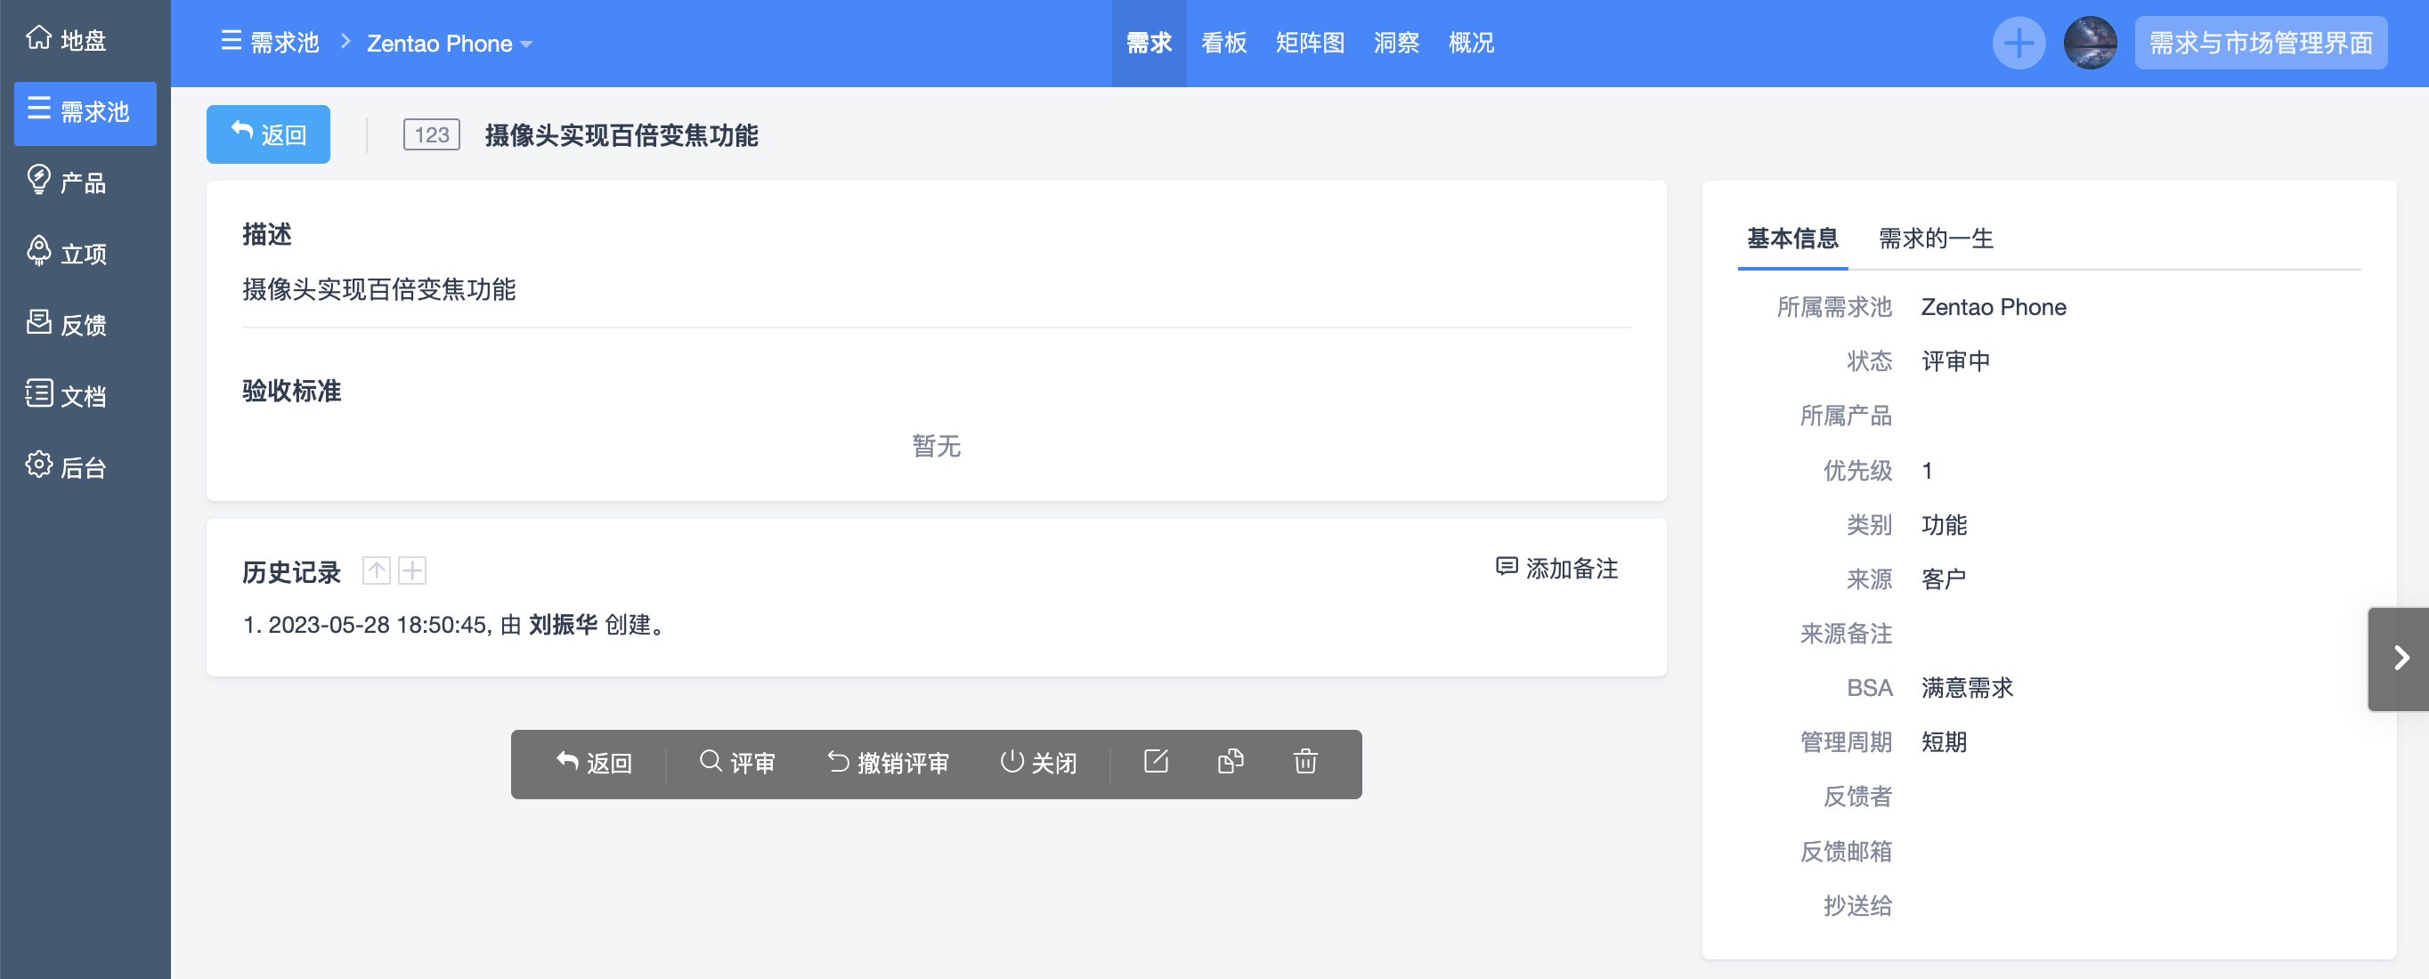Click the copy requirement icon
Image resolution: width=2429 pixels, height=979 pixels.
click(1230, 761)
